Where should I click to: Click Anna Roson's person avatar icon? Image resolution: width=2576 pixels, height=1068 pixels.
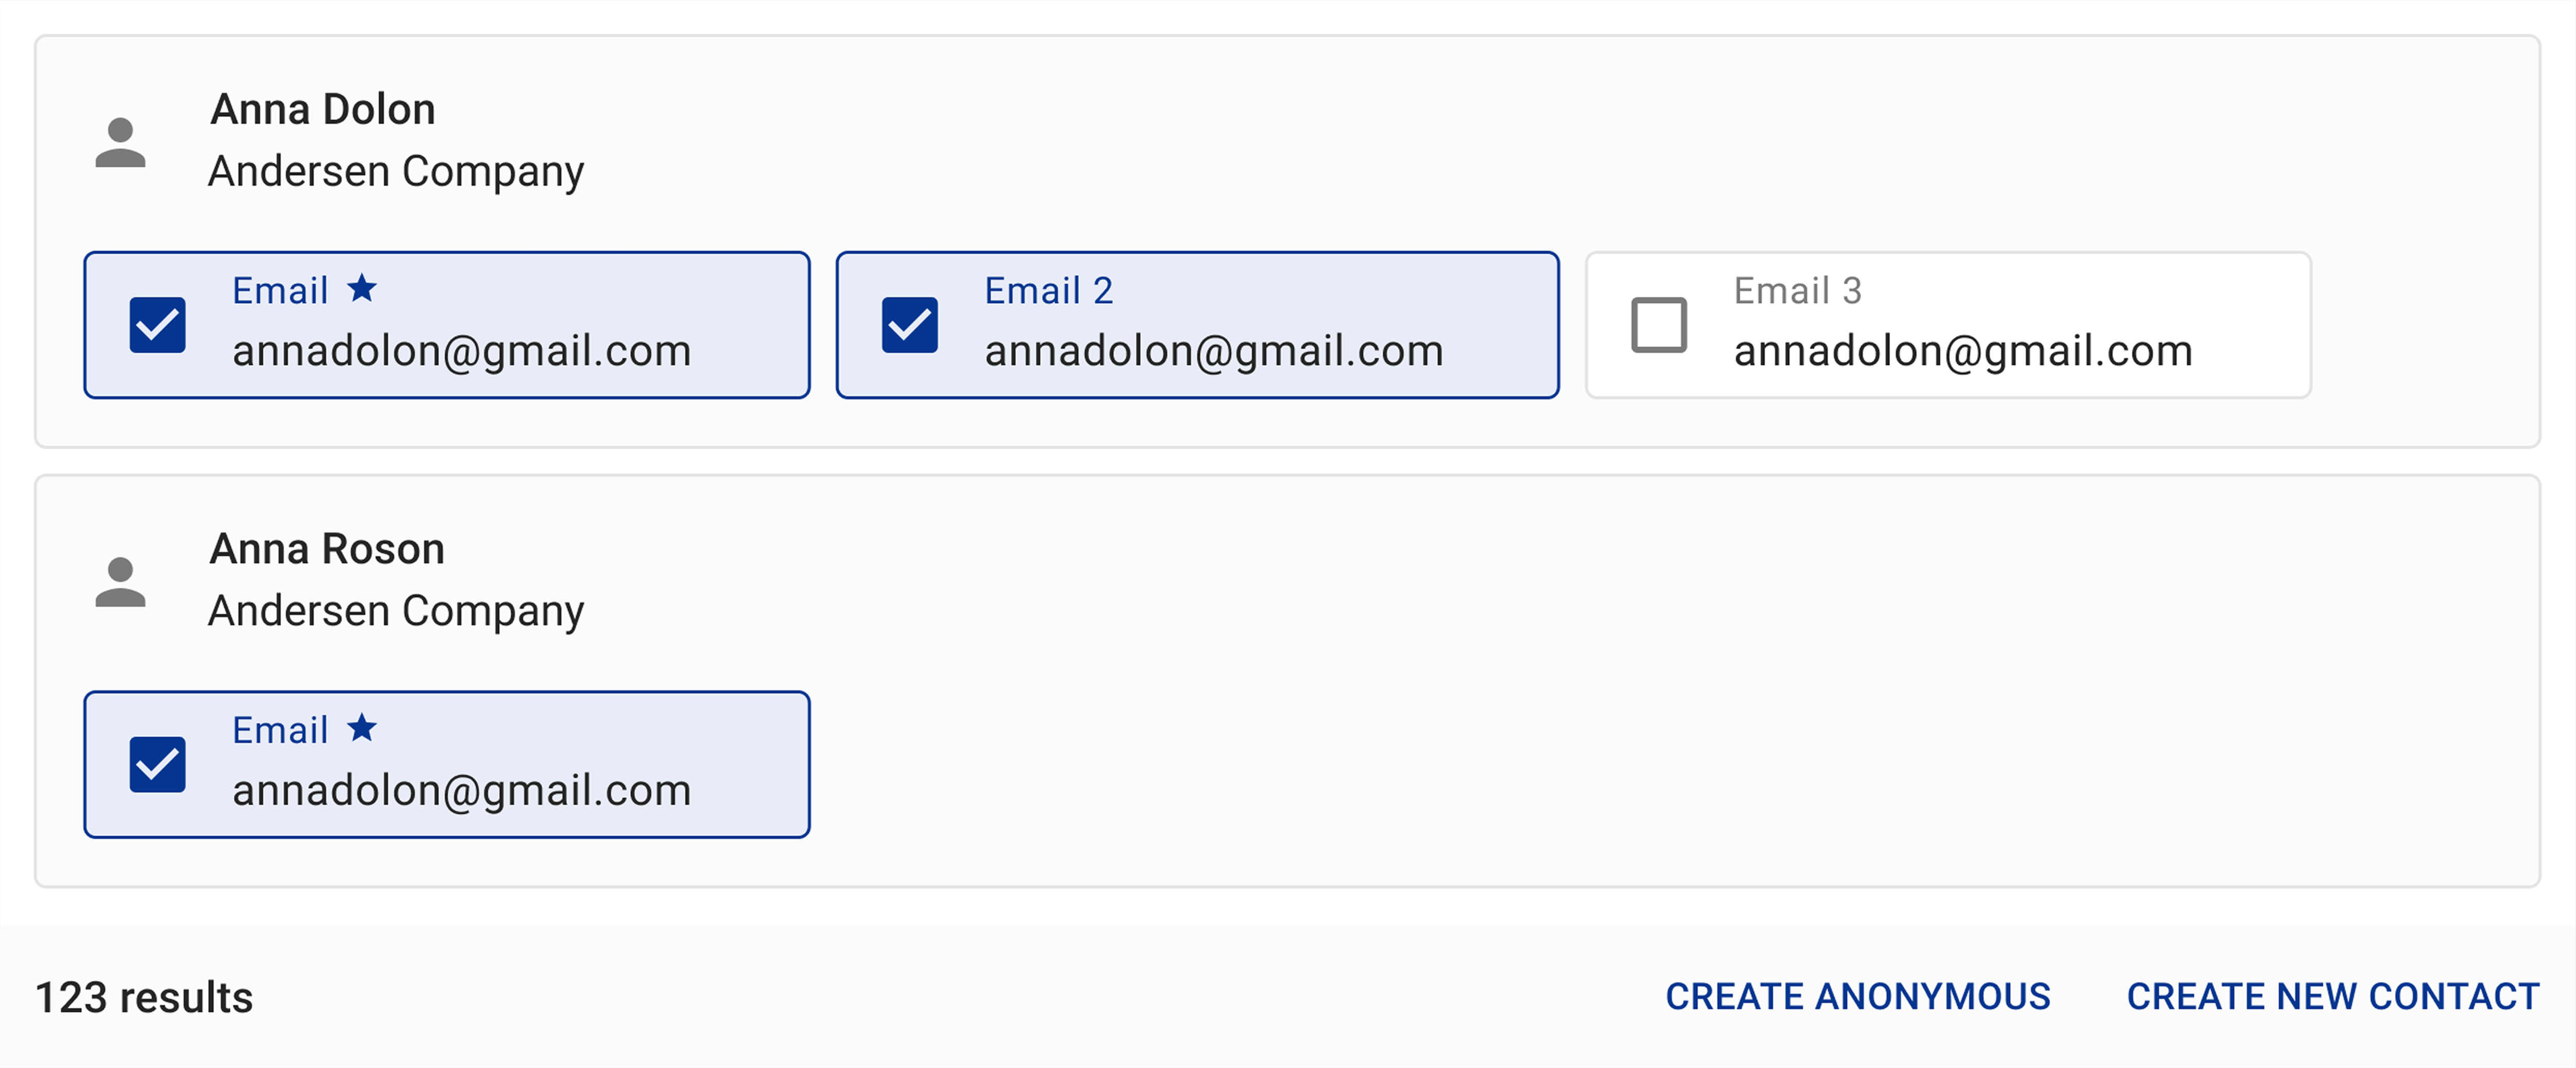coord(120,582)
